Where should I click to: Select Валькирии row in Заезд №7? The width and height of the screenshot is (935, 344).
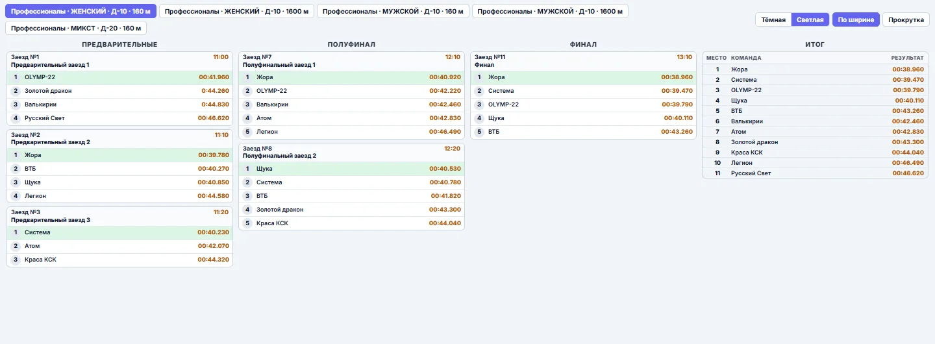(351, 104)
